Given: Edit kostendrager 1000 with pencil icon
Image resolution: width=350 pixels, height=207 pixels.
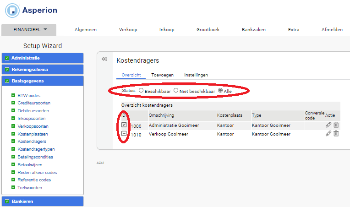Looking at the screenshot, I should pos(328,125).
